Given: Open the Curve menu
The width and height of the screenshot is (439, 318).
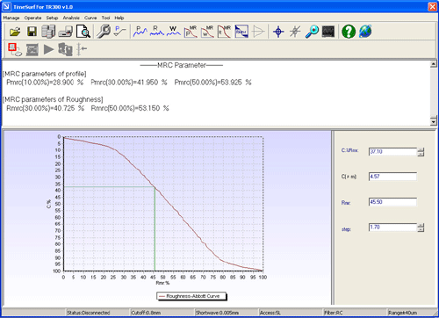Looking at the screenshot, I should 90,18.
